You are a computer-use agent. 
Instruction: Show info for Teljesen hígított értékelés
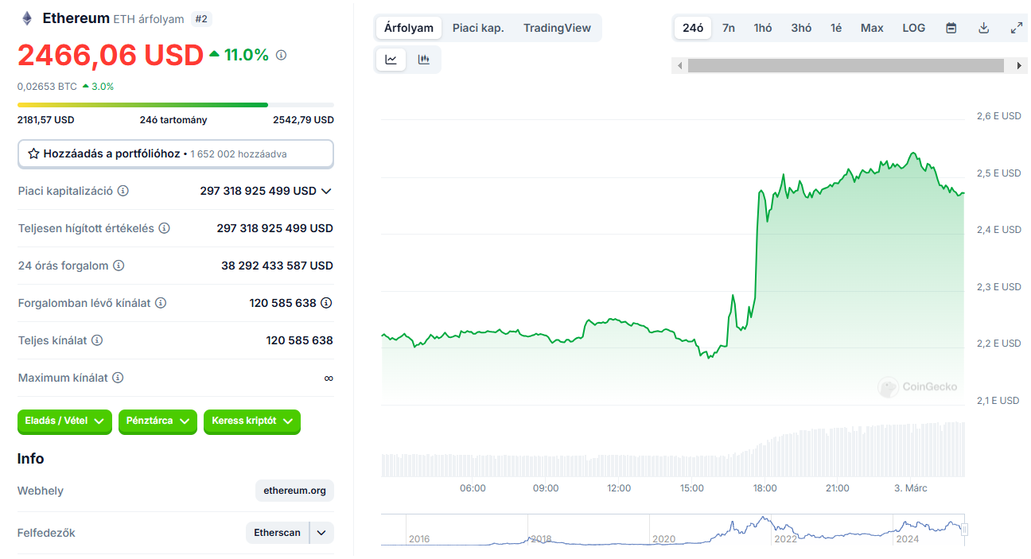[x=164, y=228]
